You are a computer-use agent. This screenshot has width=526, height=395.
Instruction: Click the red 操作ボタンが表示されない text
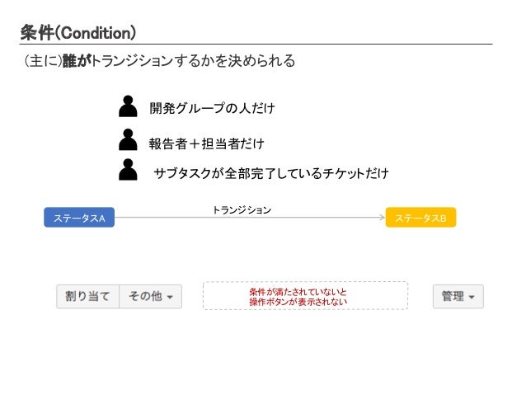298,302
